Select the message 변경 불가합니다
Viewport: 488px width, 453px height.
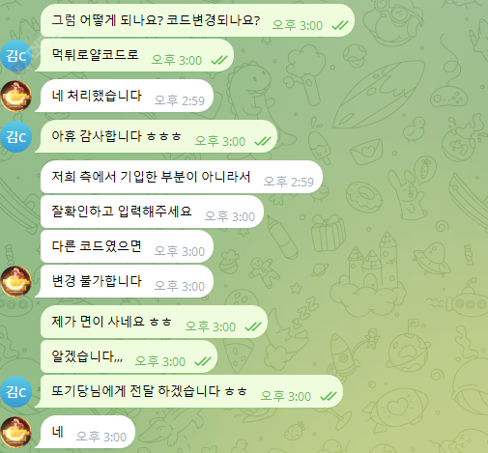point(125,281)
